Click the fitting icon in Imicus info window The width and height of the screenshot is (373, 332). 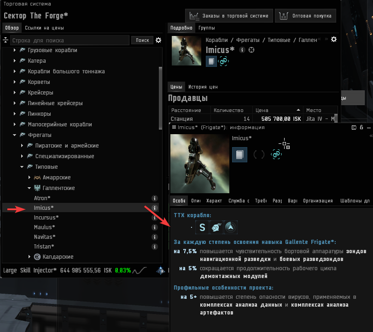[x=239, y=154]
